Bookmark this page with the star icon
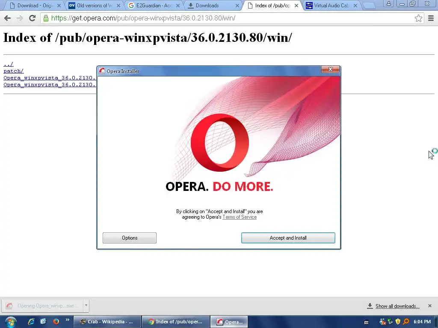This screenshot has height=328, width=438. pos(418,18)
